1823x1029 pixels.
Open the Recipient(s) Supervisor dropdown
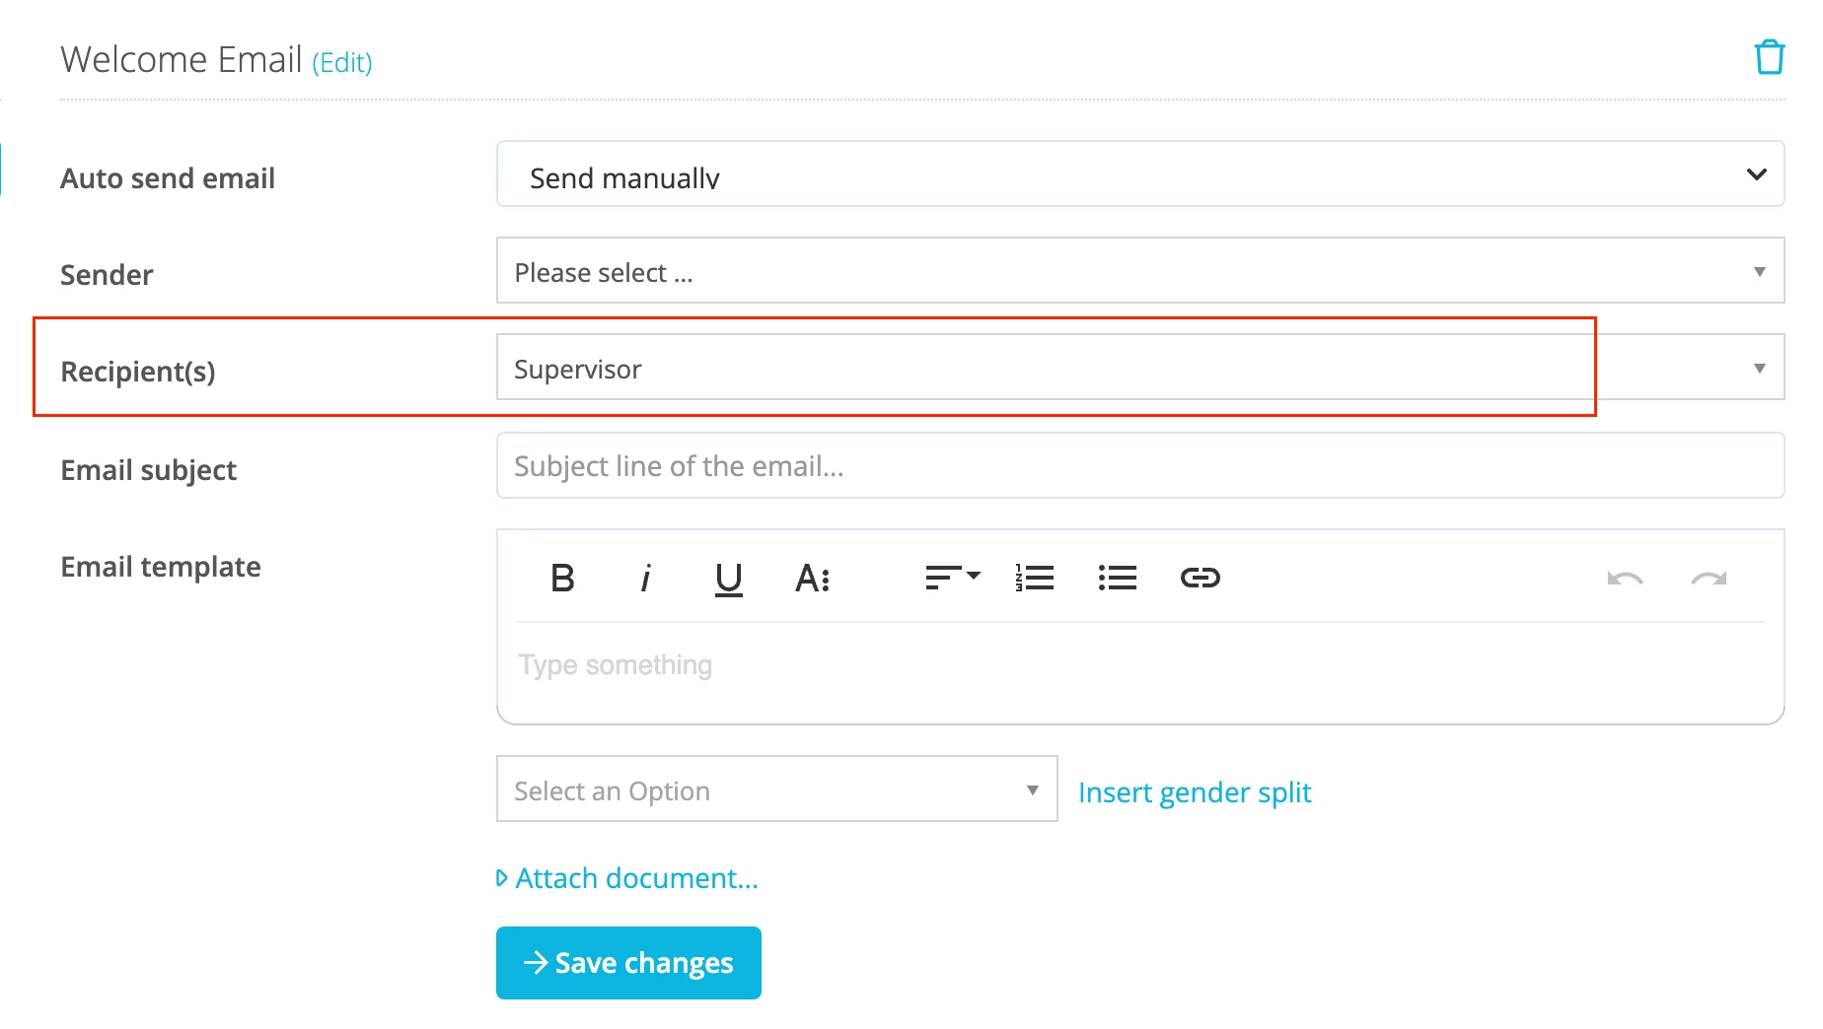click(1140, 367)
